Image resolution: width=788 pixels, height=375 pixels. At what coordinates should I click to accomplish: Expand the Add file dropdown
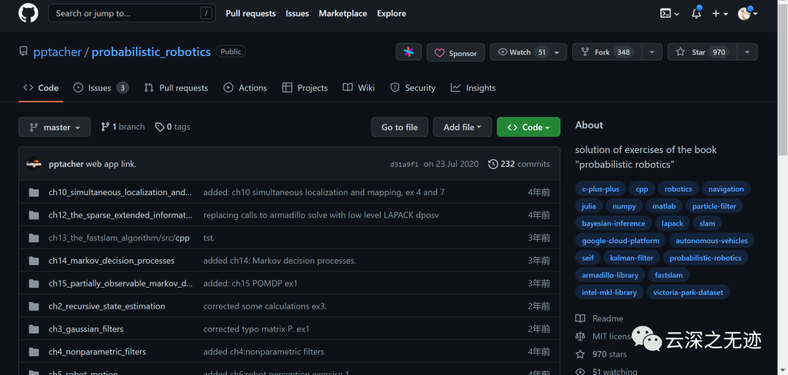click(x=462, y=127)
